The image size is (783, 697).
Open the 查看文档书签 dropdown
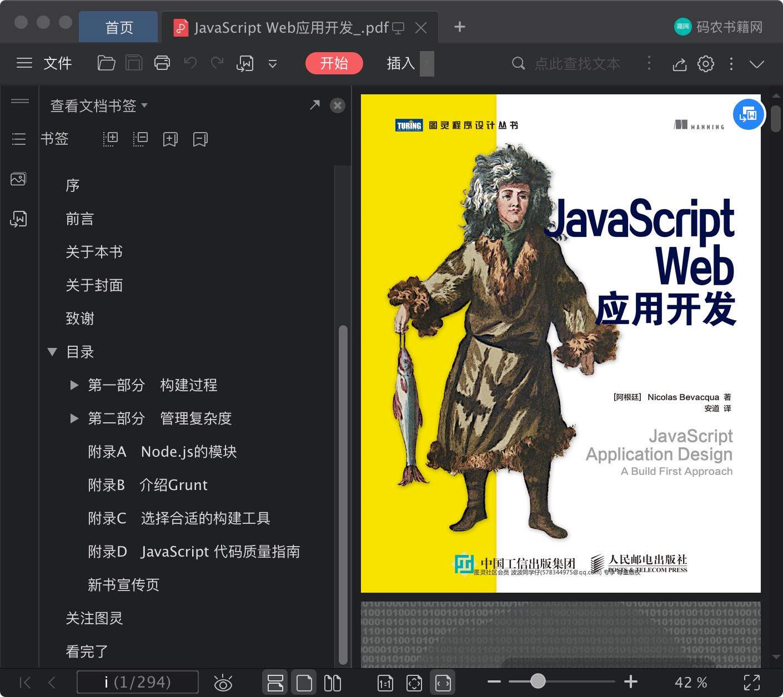[99, 105]
